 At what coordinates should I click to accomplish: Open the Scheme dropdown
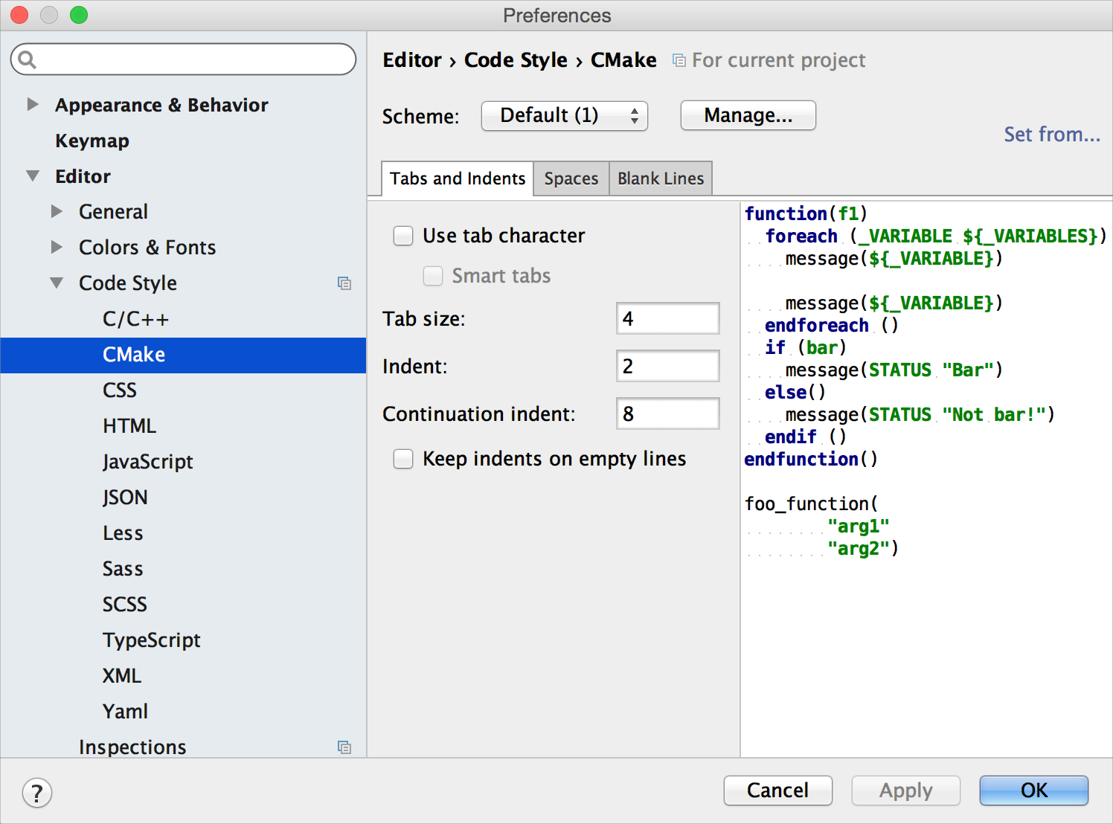pos(564,116)
